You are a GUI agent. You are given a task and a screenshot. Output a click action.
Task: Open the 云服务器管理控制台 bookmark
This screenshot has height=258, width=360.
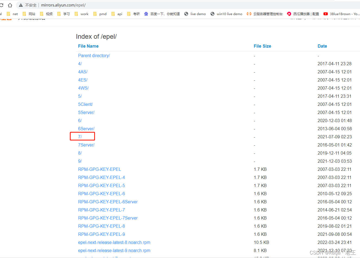(265, 14)
